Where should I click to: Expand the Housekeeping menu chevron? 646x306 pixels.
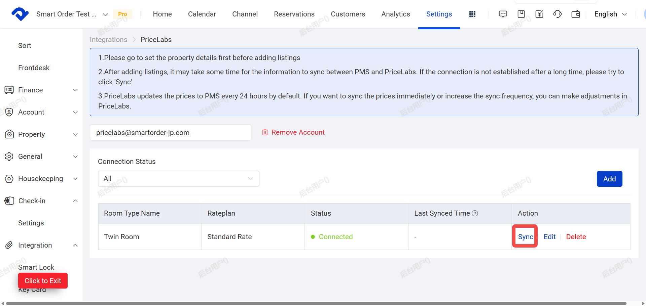75,179
